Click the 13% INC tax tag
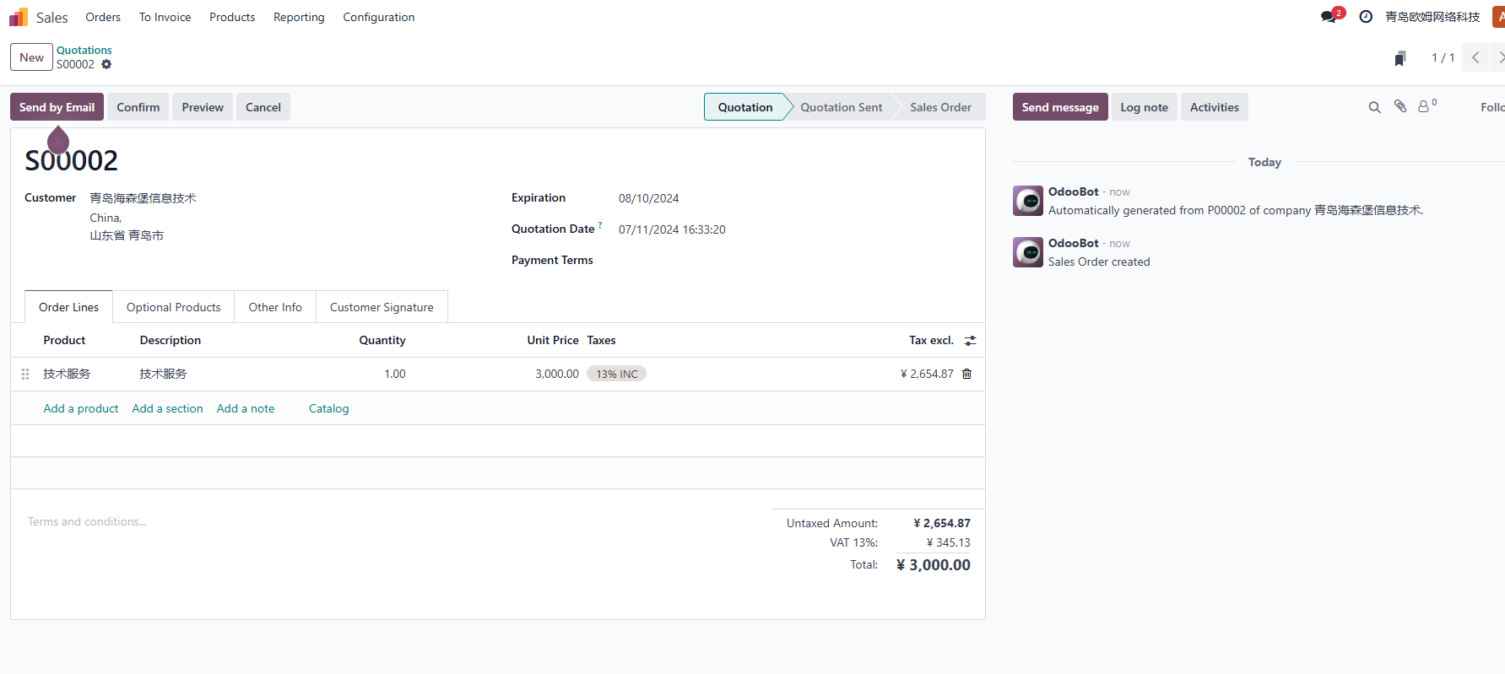Screen dimensions: 1505x674 (x=617, y=374)
